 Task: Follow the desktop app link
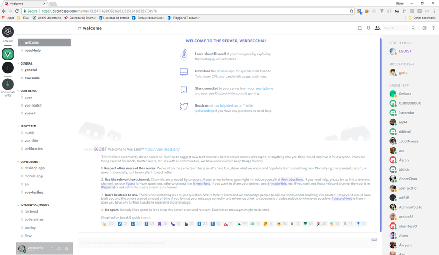pos(226,71)
